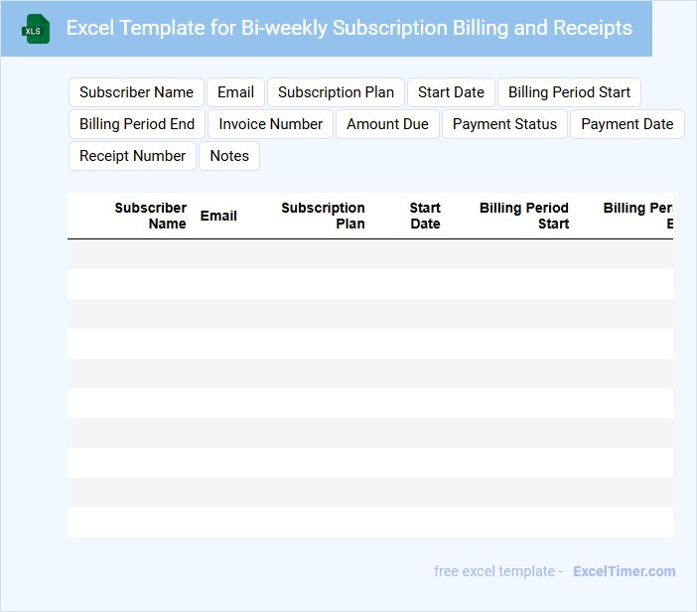Select the Billing Period Start tag
The width and height of the screenshot is (697, 612).
[x=569, y=92]
